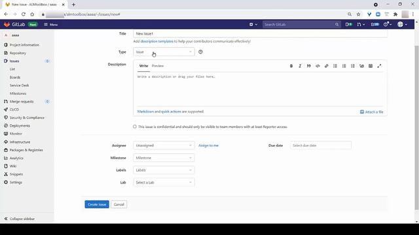This screenshot has height=235, width=419.
Task: Click the Type help question icon
Action: [200, 52]
